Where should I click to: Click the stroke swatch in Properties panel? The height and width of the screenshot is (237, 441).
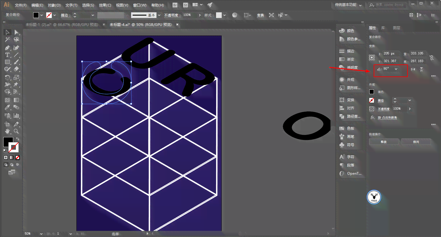pyautogui.click(x=372, y=100)
